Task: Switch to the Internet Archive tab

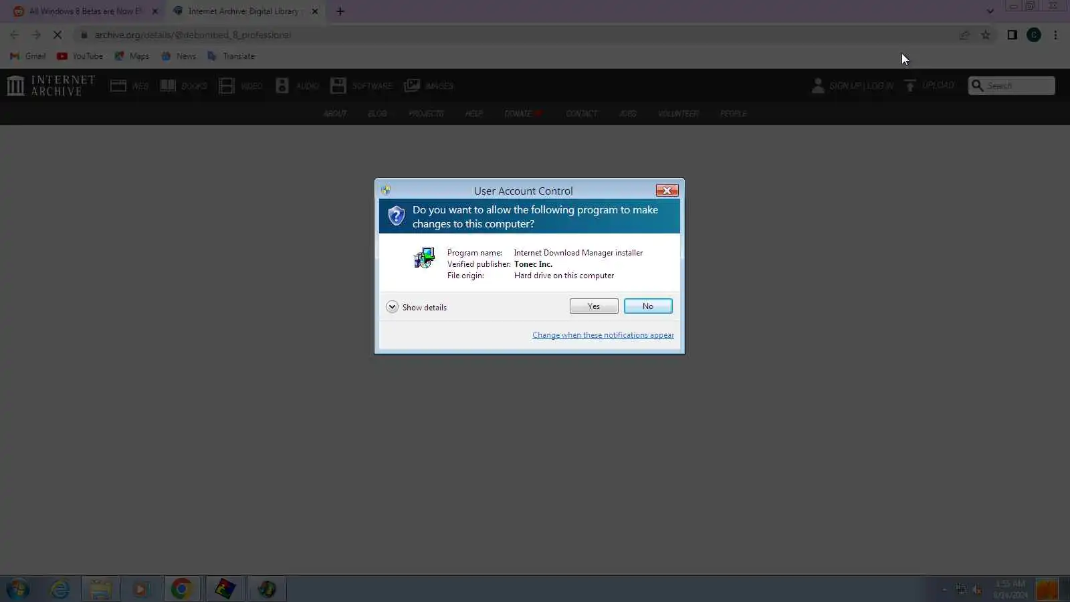Action: tap(244, 11)
